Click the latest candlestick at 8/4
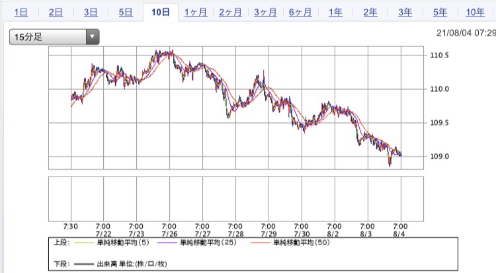The height and width of the screenshot is (273, 496). (x=401, y=155)
